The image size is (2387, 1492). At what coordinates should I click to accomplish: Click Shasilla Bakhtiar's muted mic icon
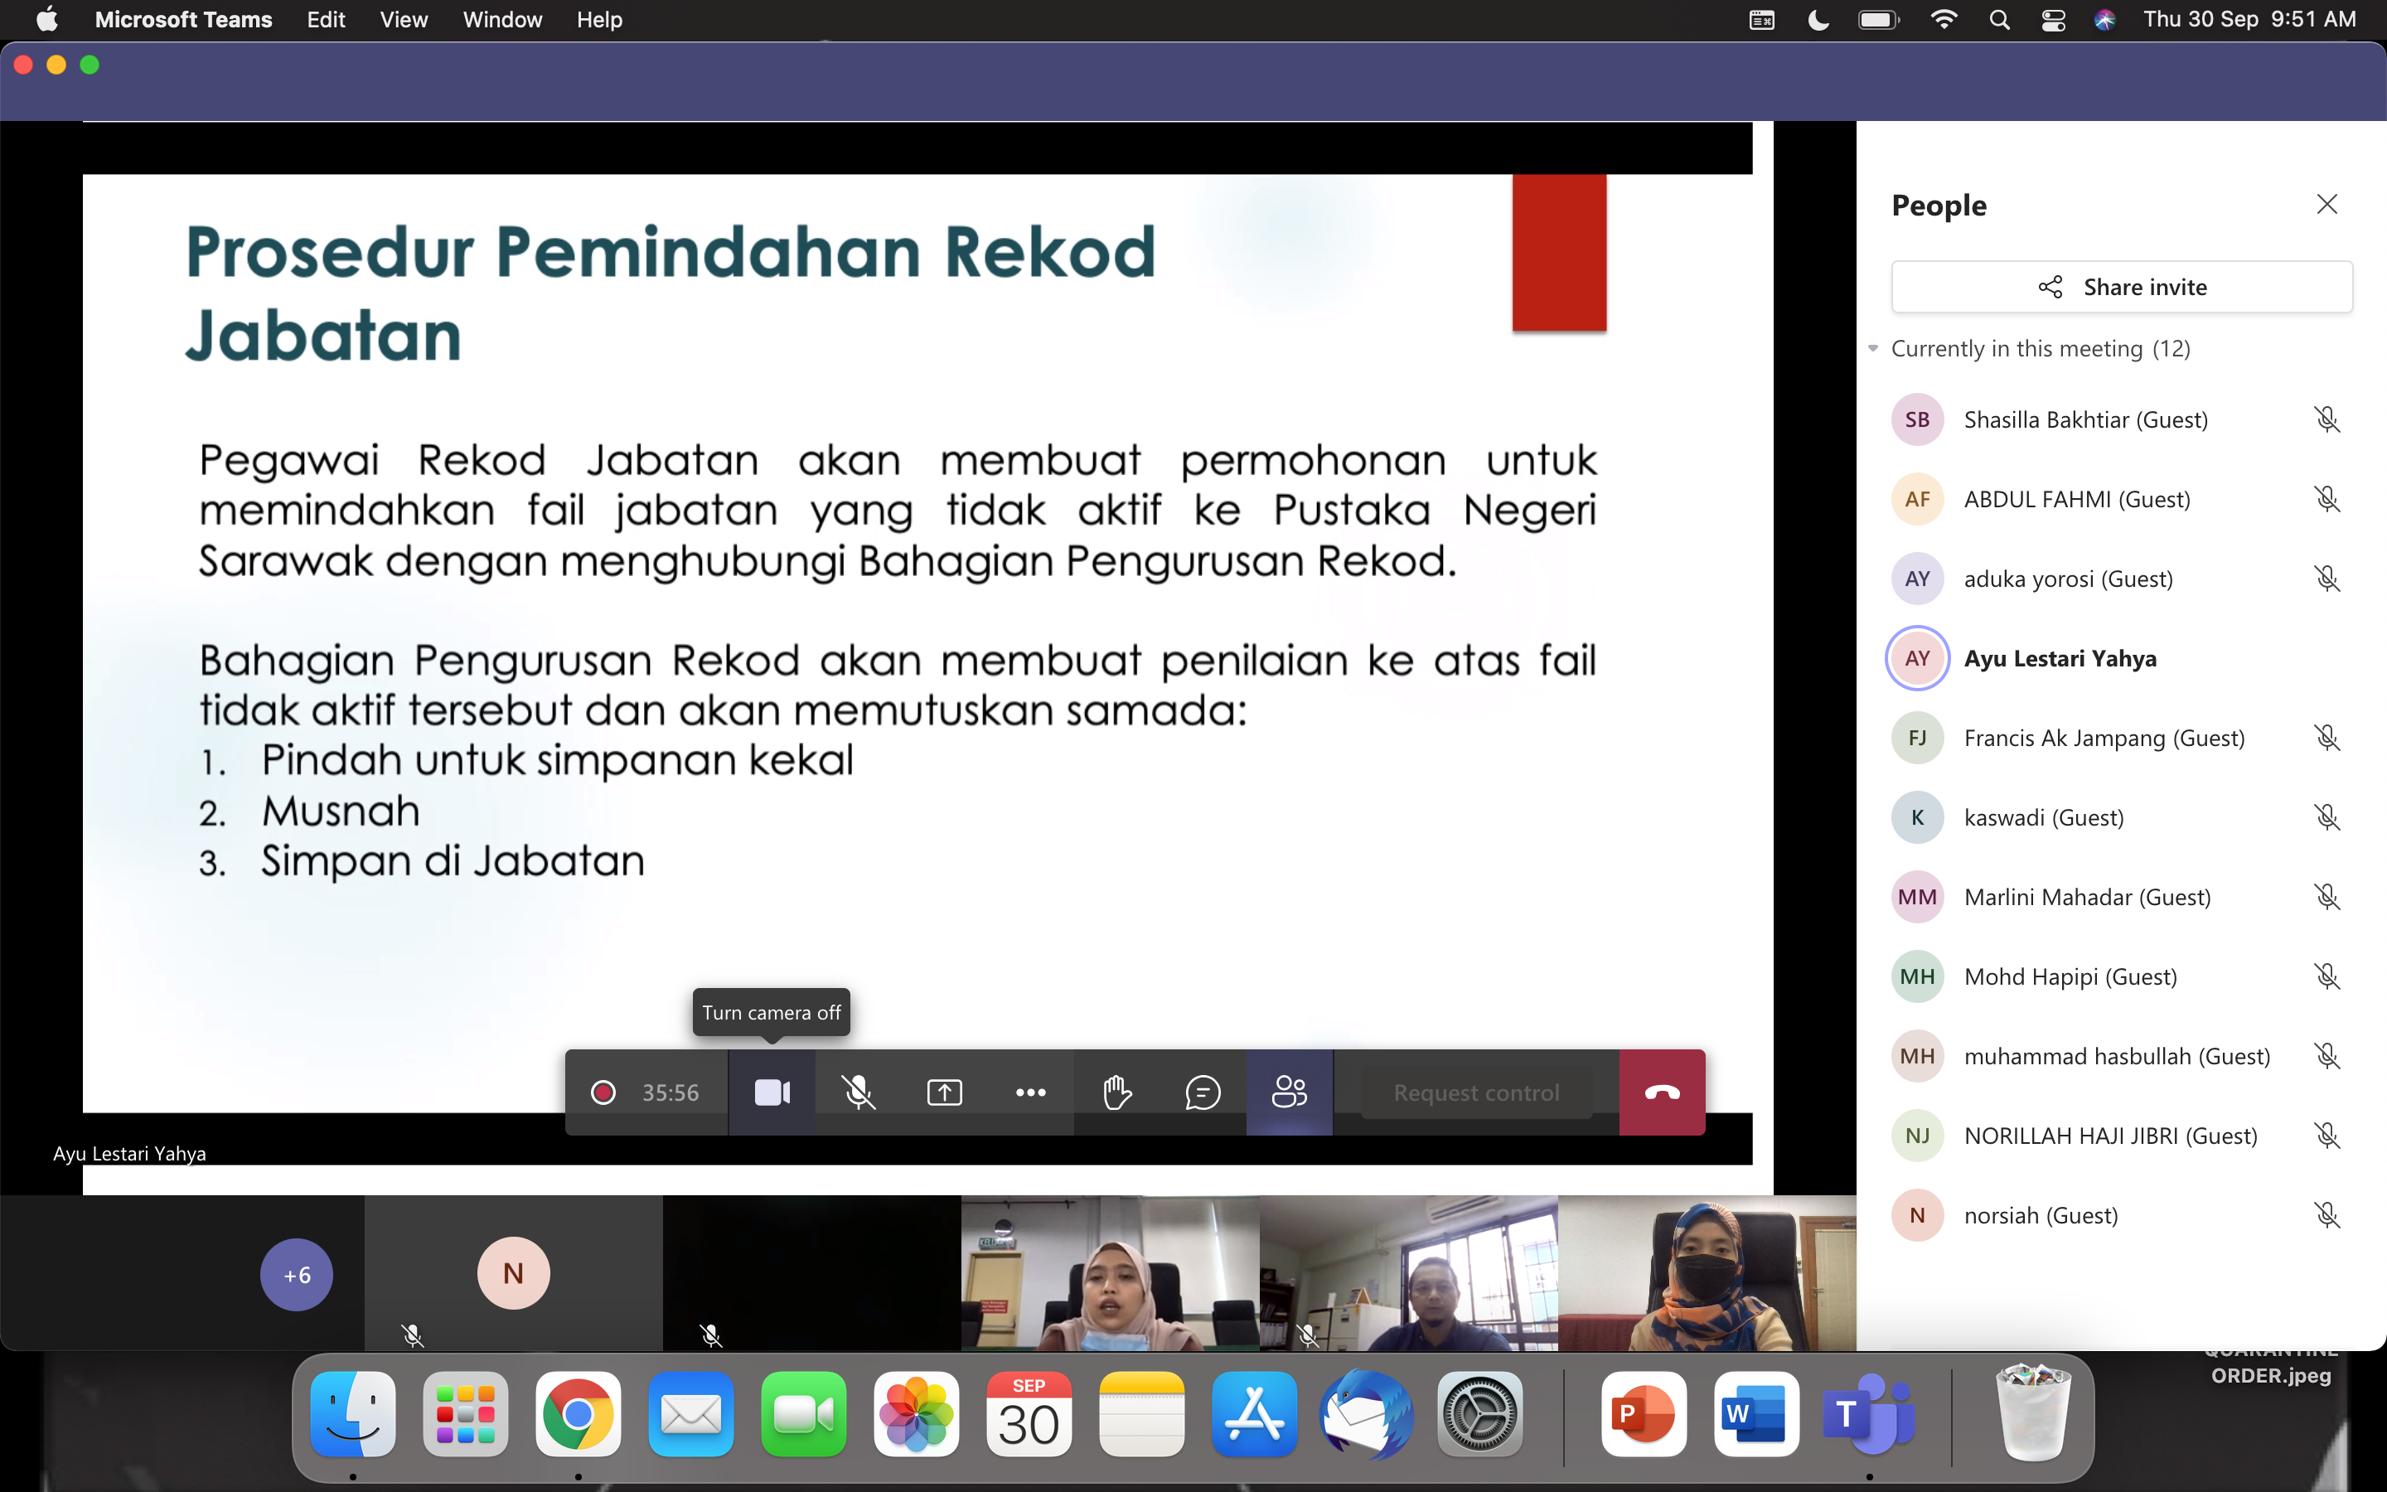coord(2326,419)
